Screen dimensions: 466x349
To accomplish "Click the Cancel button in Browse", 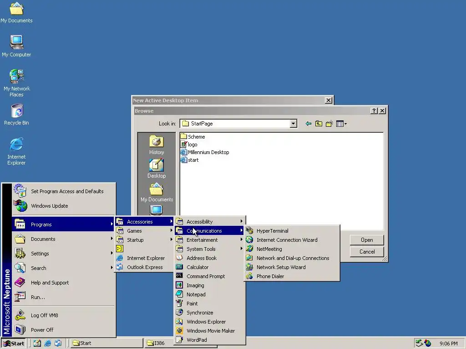I will [x=367, y=252].
